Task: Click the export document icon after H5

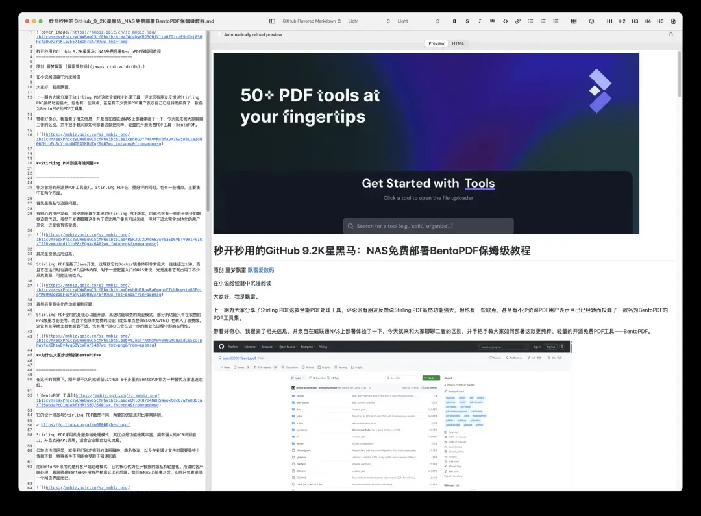Action: tap(673, 21)
